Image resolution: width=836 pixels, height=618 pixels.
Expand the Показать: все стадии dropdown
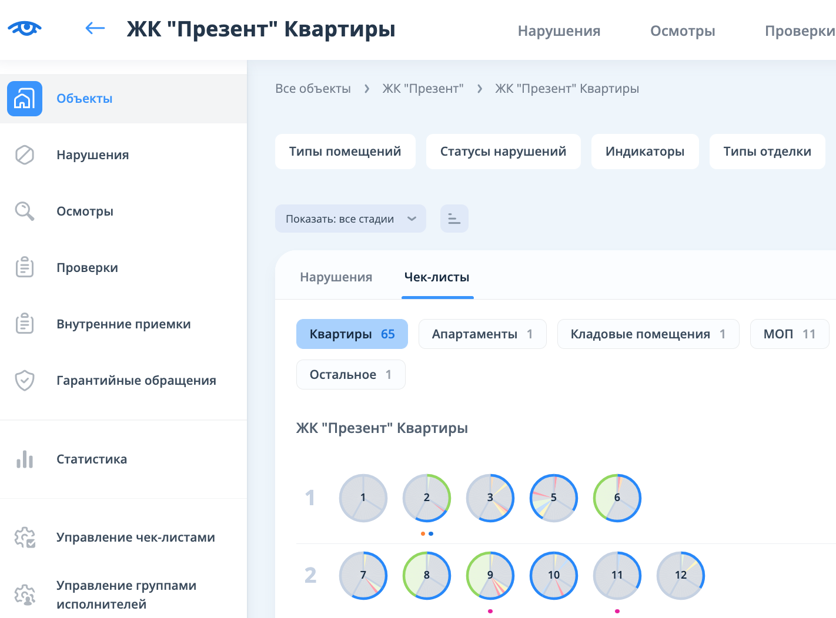pyautogui.click(x=350, y=219)
